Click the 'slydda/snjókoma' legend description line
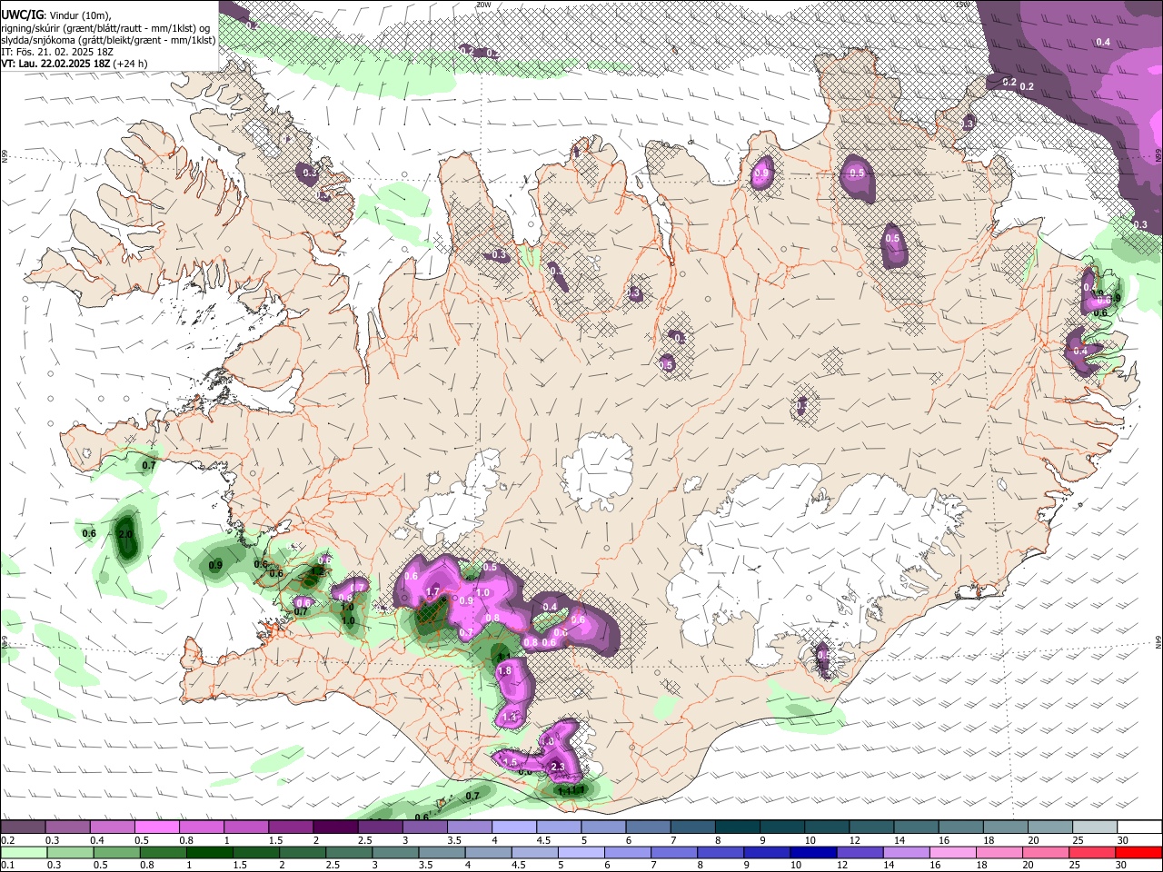 pos(108,40)
